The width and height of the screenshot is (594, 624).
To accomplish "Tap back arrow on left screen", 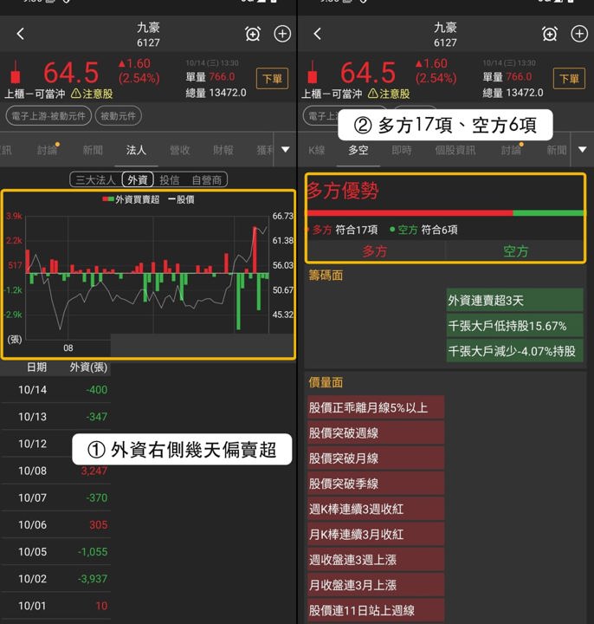I will coord(21,34).
